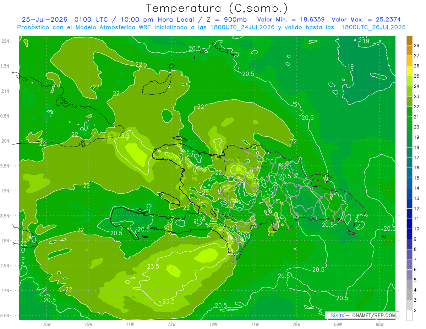Click the '76W' longitude axis label
The image size is (426, 329).
click(x=47, y=324)
